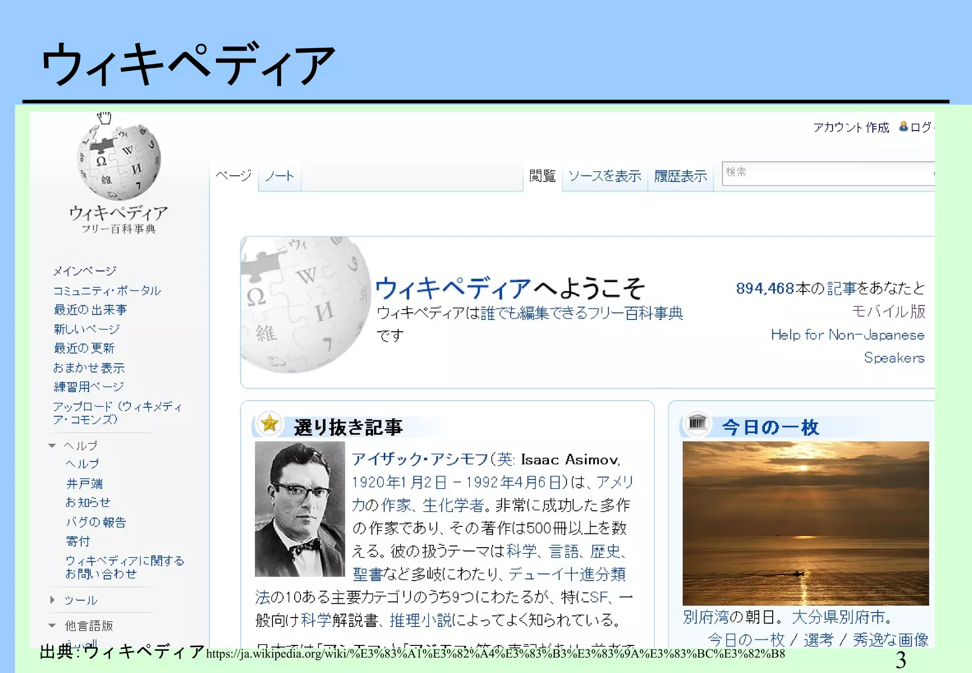Open 新しいページ link
This screenshot has height=673, width=972.
pos(86,329)
